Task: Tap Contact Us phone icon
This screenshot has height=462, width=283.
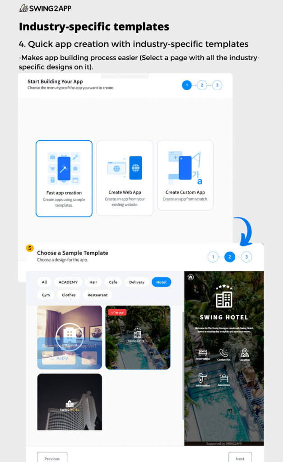Action: [224, 355]
